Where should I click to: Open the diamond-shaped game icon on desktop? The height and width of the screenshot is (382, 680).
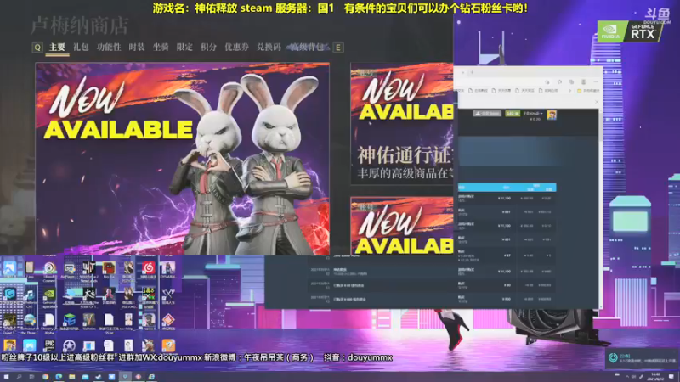(x=168, y=323)
